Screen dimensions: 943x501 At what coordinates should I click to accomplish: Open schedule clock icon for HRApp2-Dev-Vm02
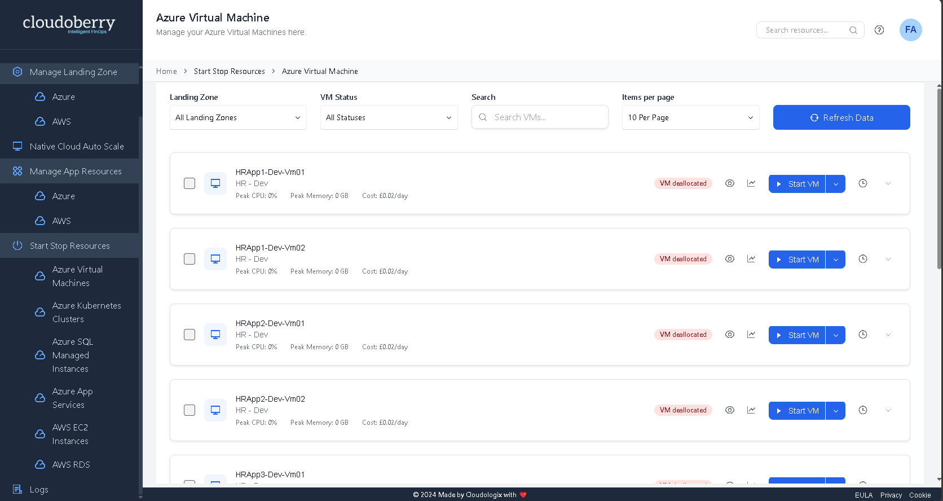click(863, 410)
